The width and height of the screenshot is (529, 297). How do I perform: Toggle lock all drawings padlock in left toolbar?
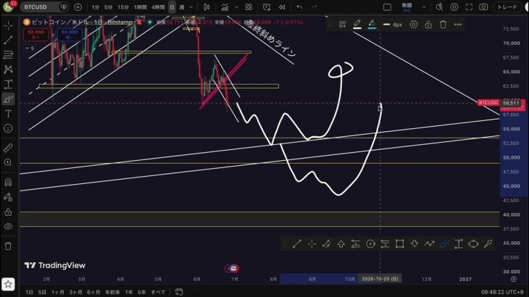click(8, 212)
